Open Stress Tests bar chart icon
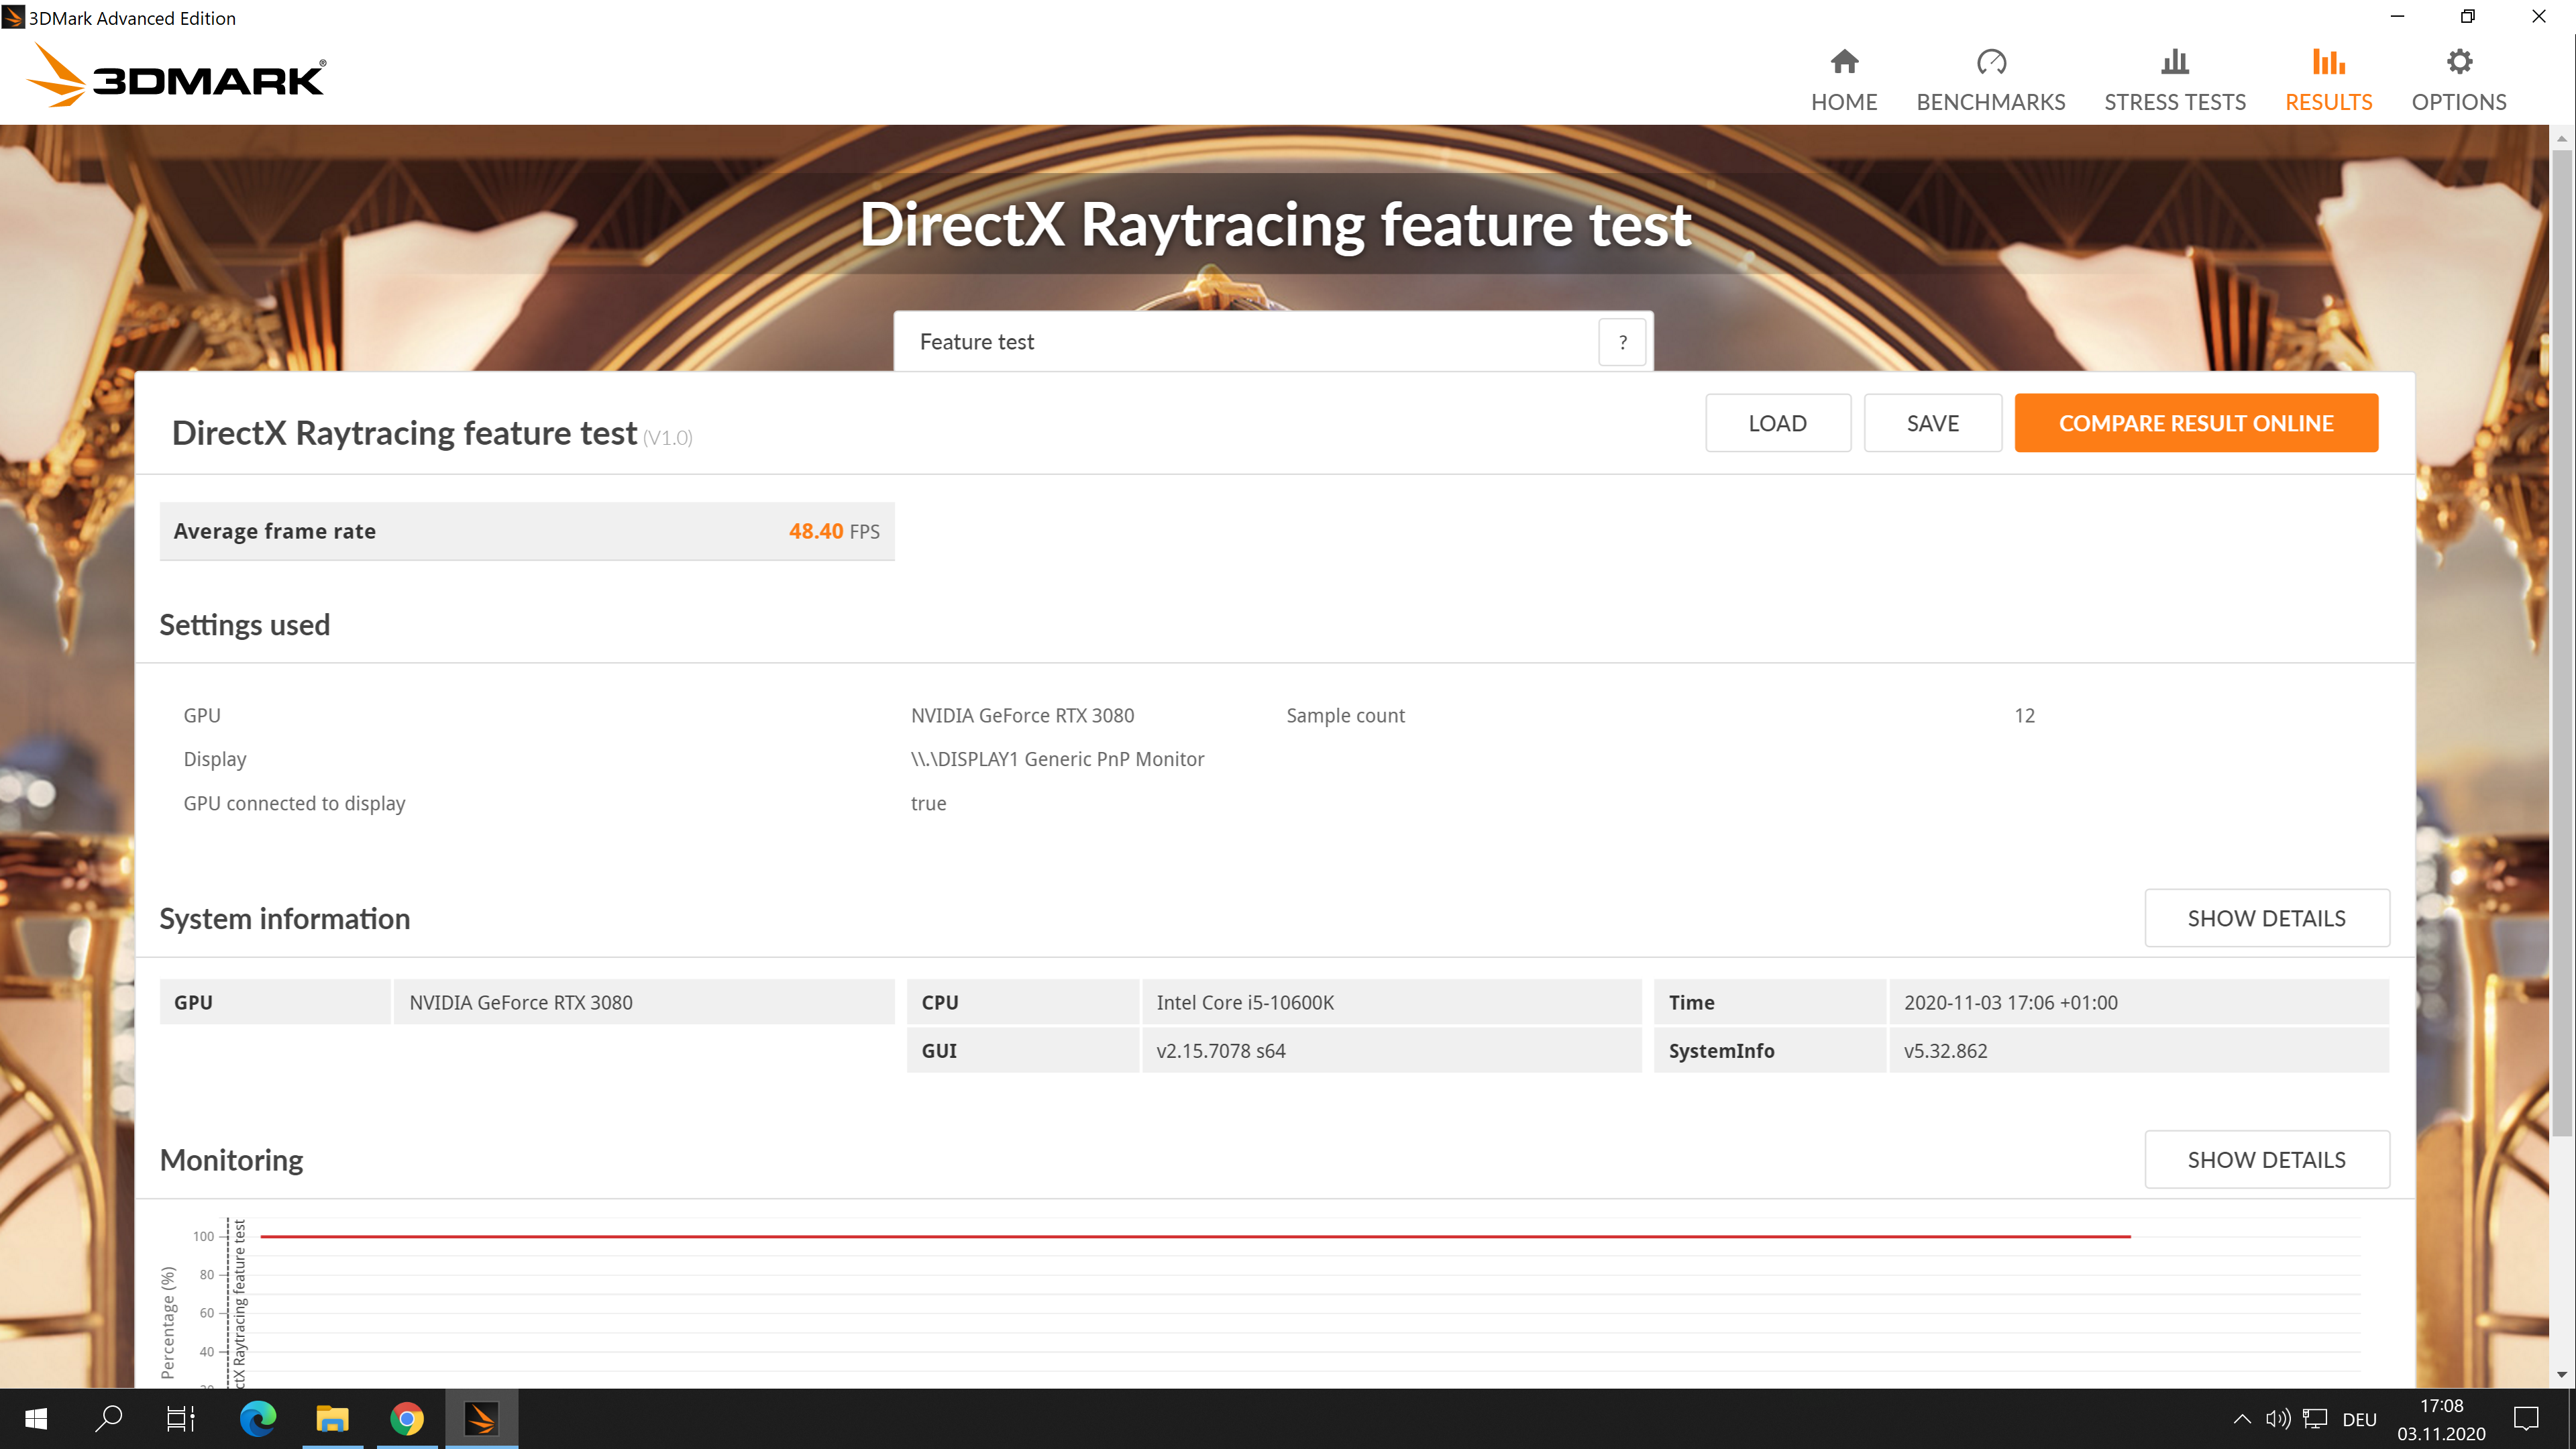Viewport: 2576px width, 1449px height. point(2174,62)
